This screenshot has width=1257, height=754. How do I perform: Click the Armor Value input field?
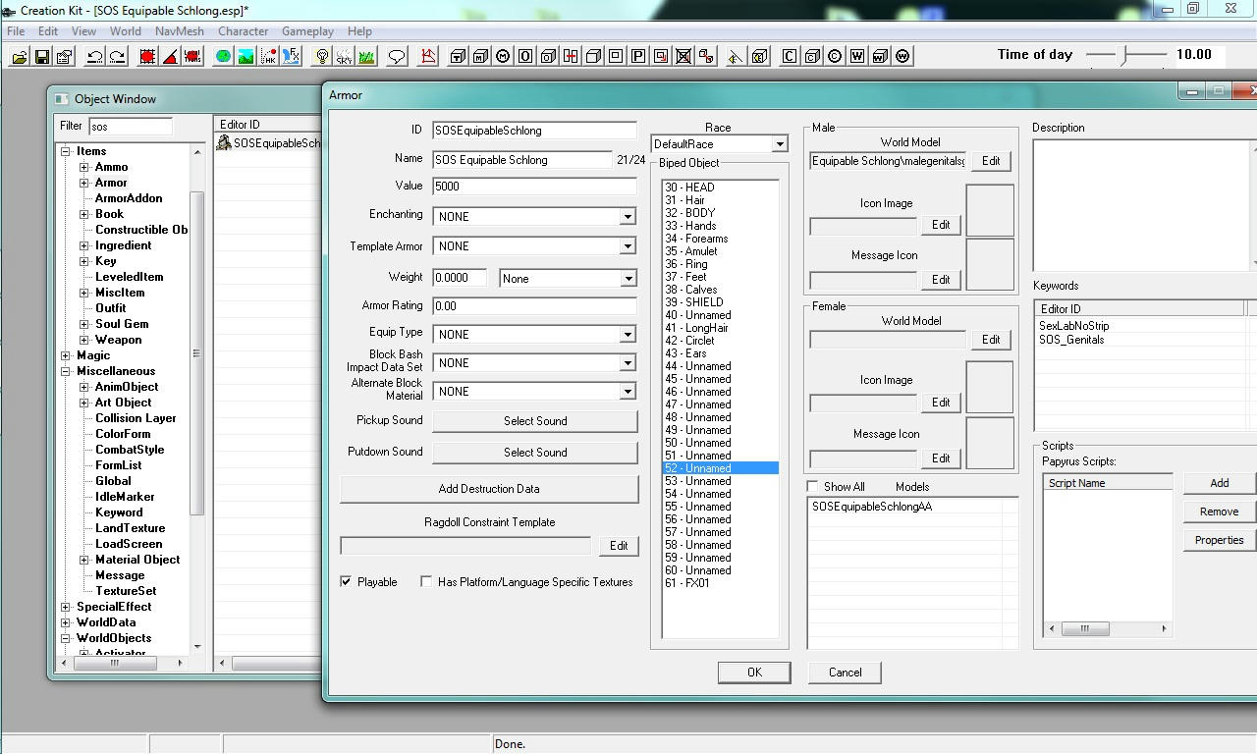click(534, 187)
